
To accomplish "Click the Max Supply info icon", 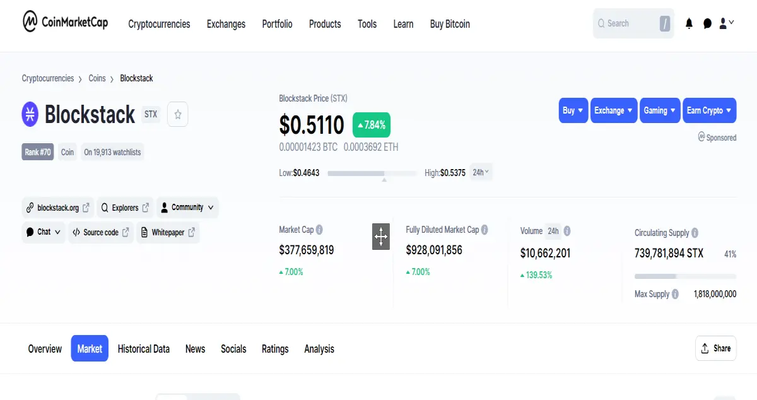I will click(x=675, y=294).
